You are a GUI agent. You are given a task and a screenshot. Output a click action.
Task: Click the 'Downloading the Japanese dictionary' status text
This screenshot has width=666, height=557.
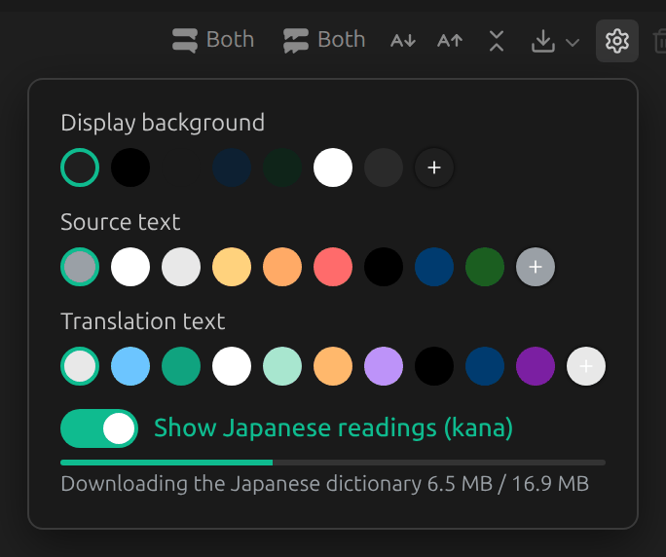click(x=325, y=484)
